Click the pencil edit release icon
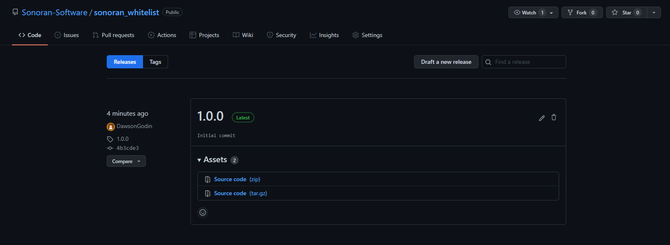This screenshot has width=670, height=245. (542, 118)
